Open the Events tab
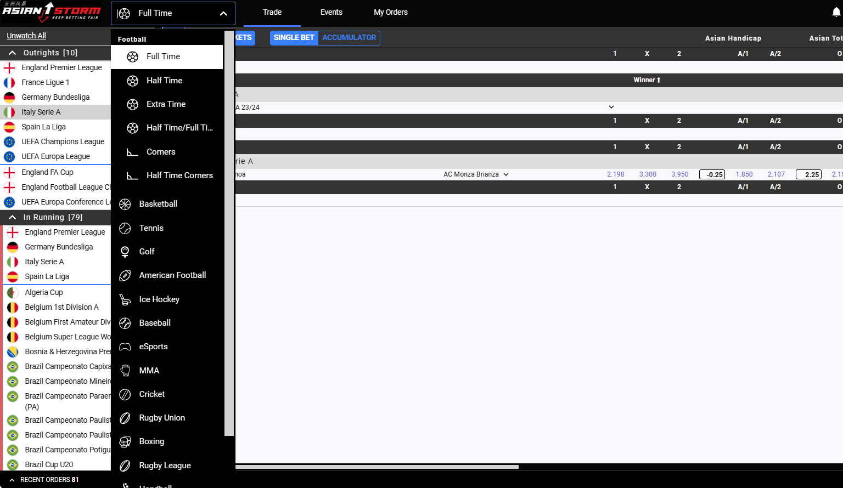This screenshot has width=843, height=488. point(331,12)
